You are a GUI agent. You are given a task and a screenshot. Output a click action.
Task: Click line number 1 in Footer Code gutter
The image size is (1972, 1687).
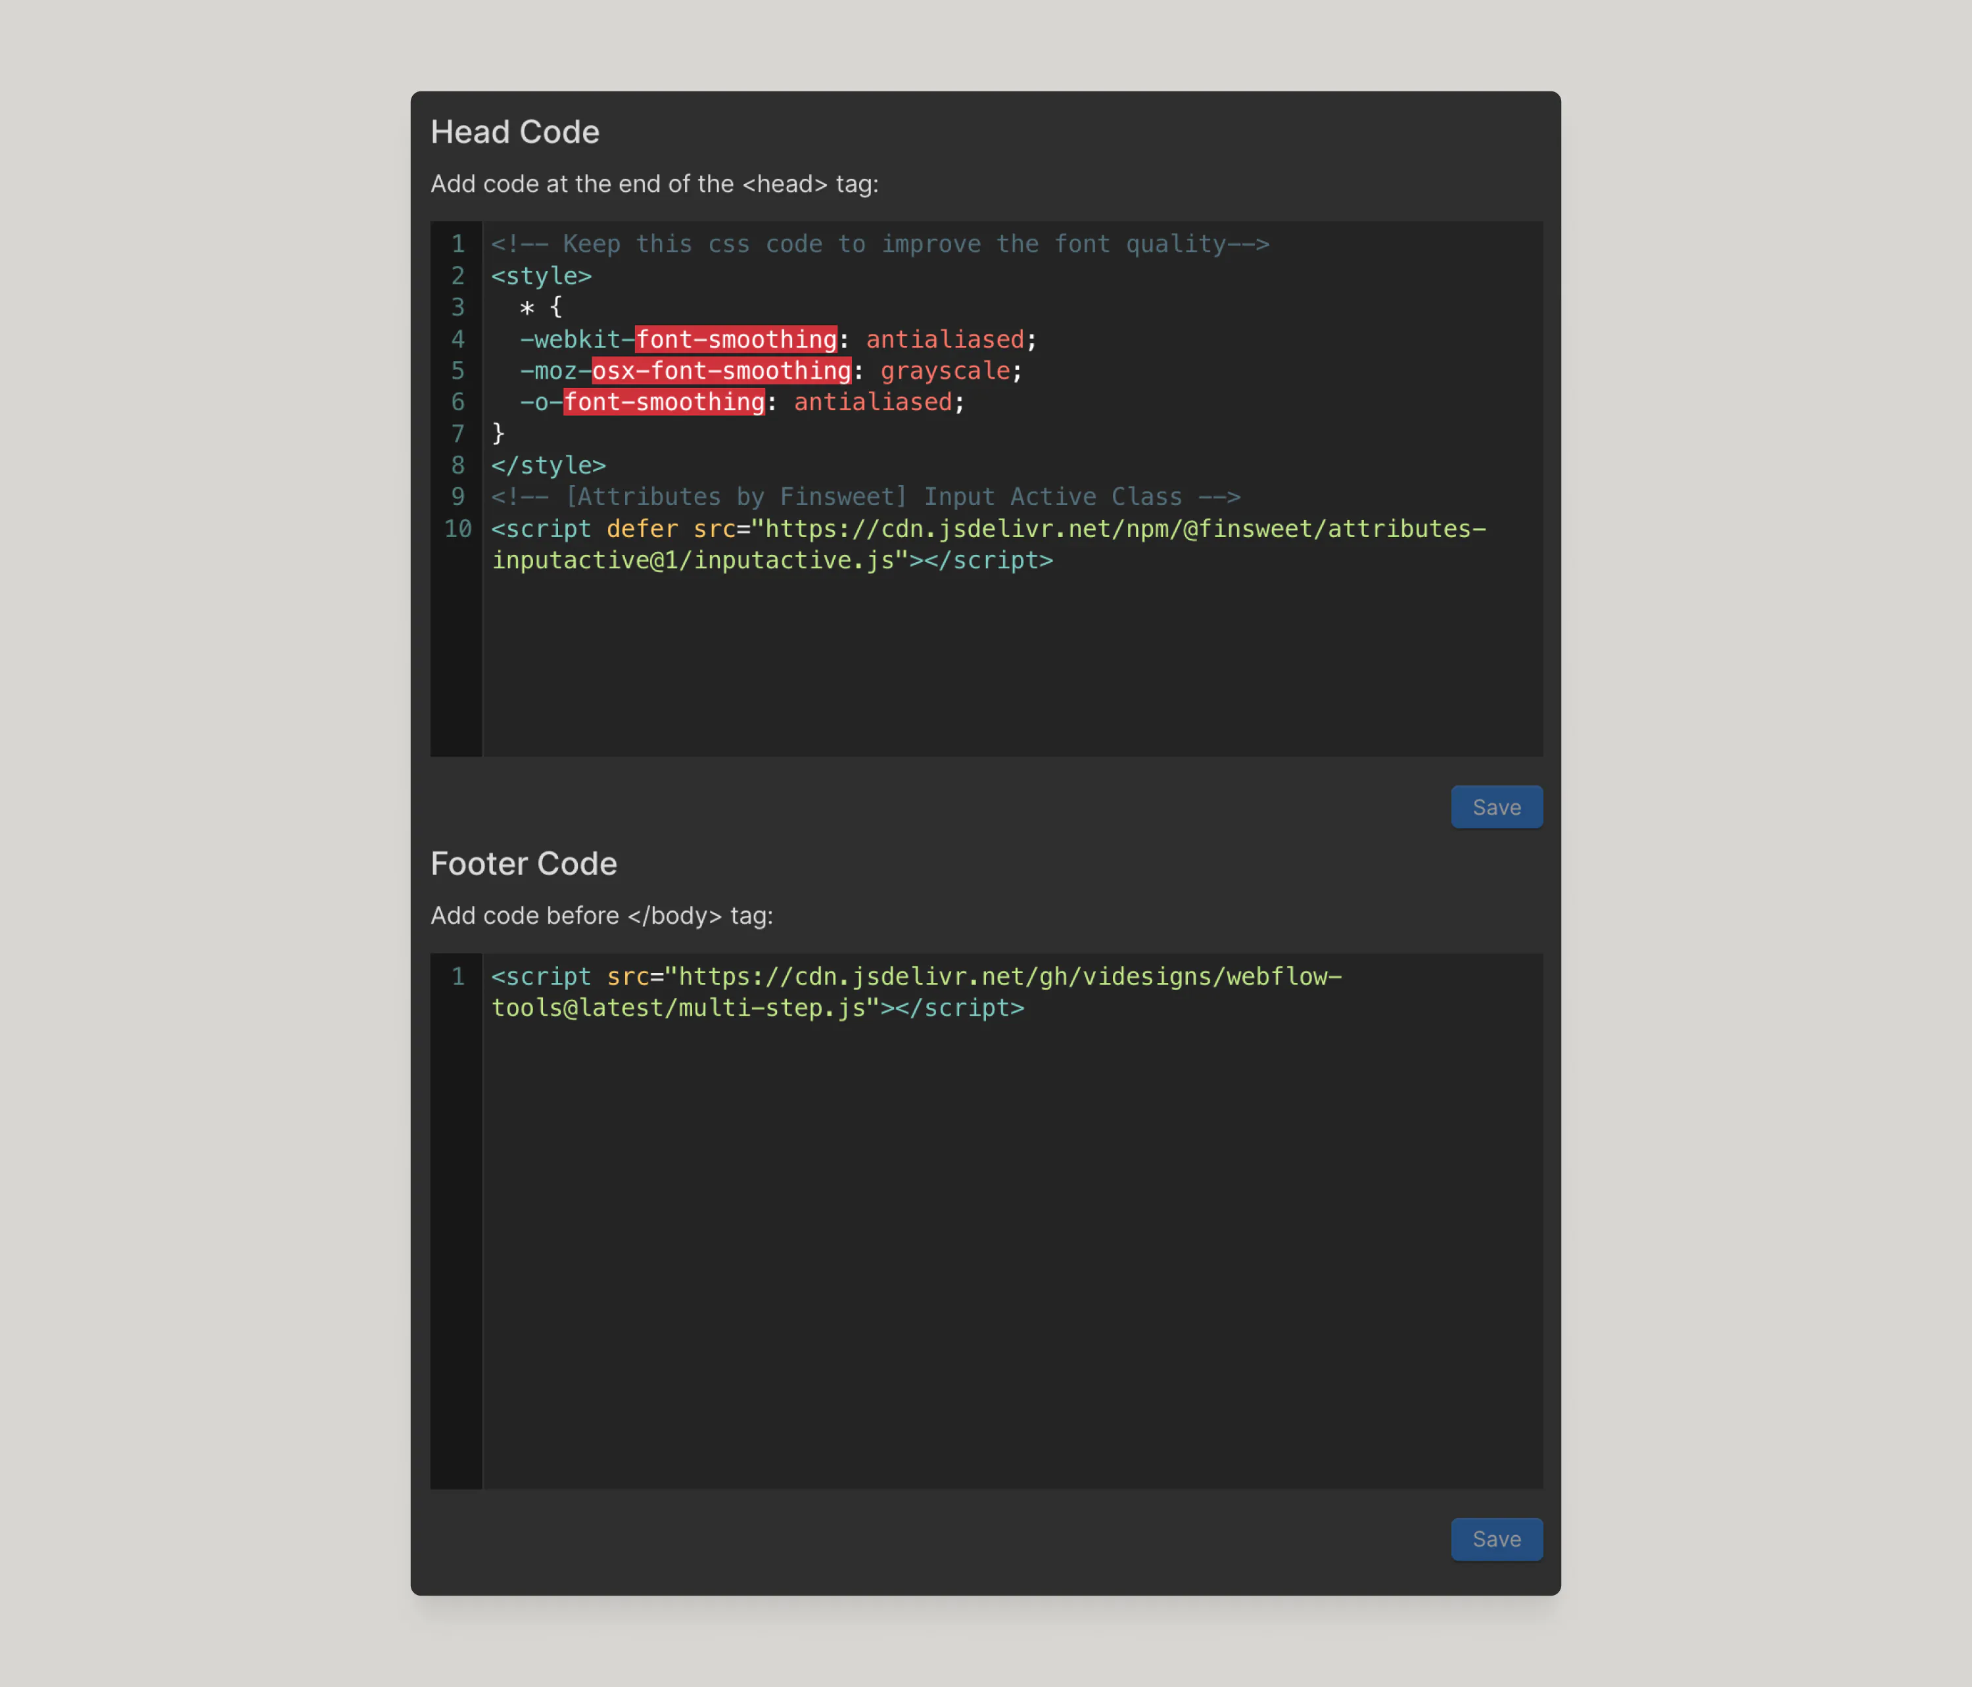458,977
